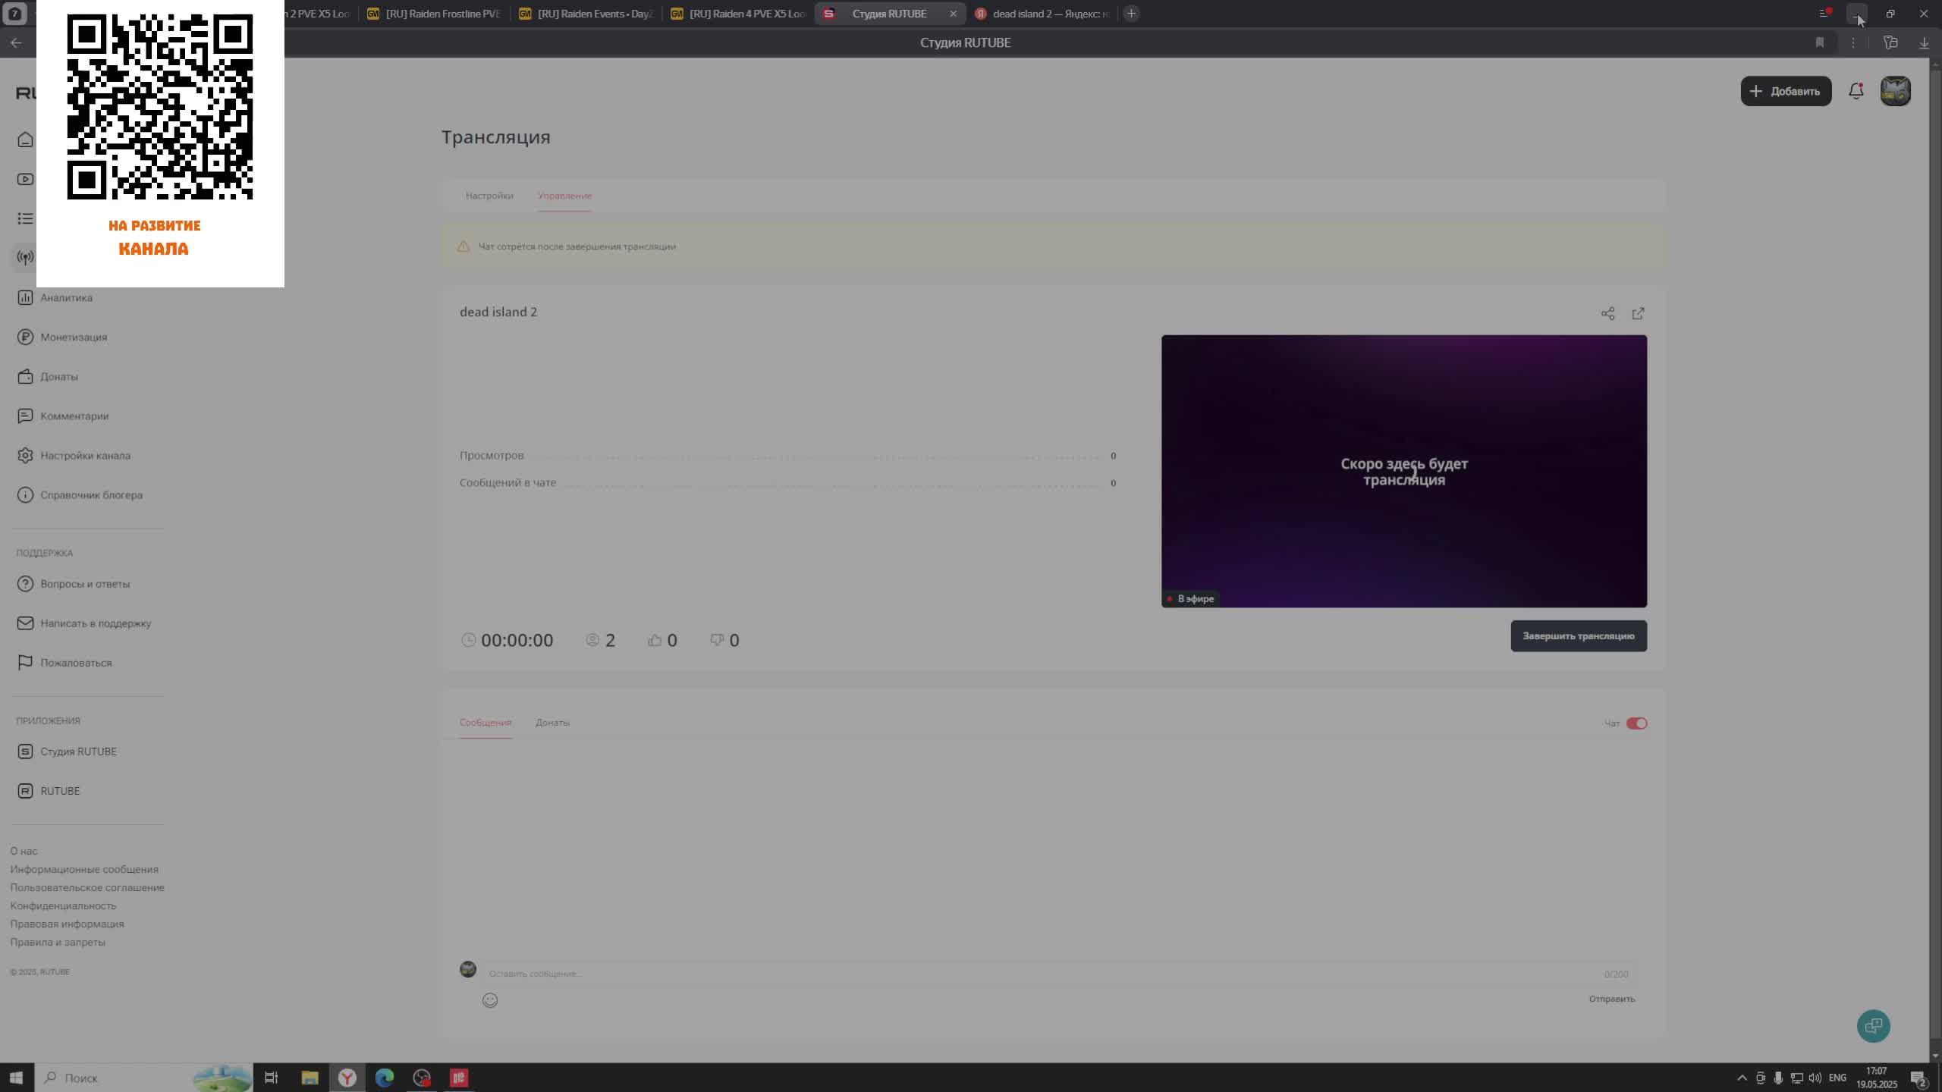Show hidden system tray icons

pos(1742,1078)
